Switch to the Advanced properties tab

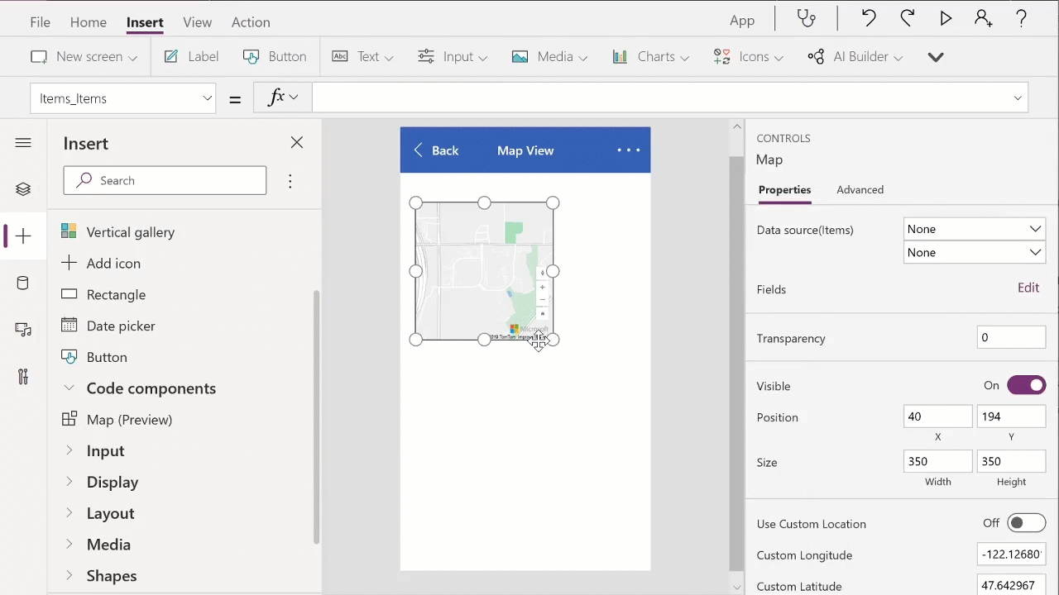coord(860,189)
